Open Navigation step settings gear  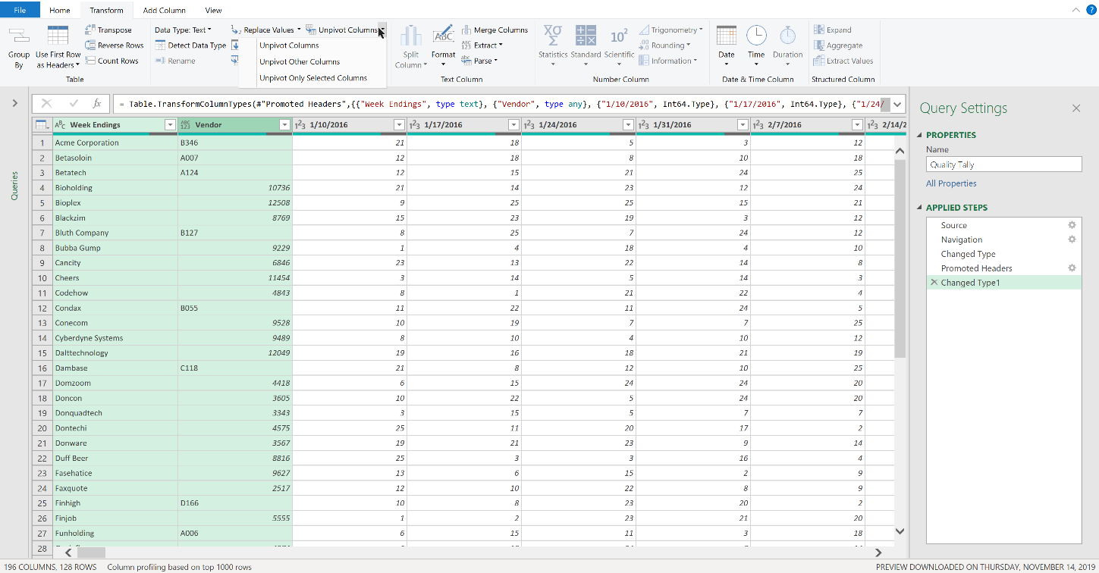pyautogui.click(x=1072, y=240)
